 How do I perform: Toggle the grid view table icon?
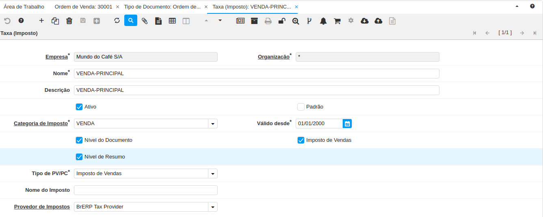coord(172,21)
